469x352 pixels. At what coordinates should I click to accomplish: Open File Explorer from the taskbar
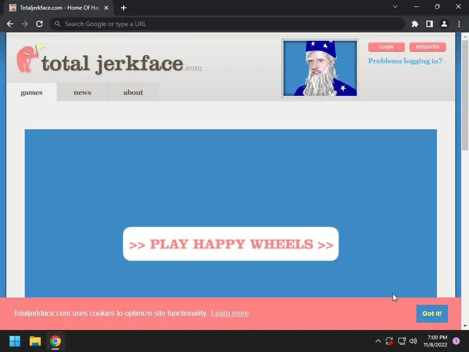(x=35, y=341)
